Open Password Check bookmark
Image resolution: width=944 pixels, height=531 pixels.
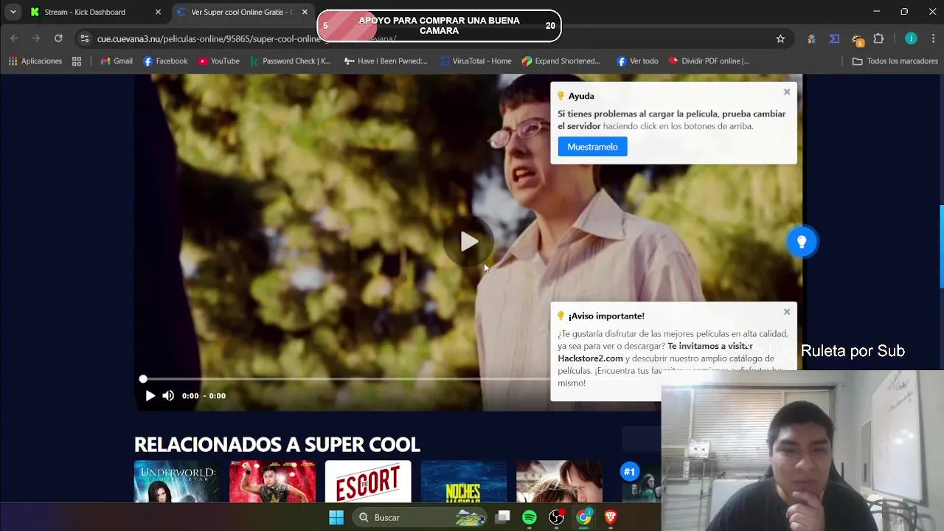[290, 61]
